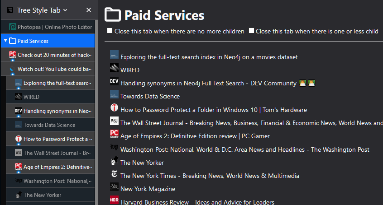Click the folder icon on the Paid Services tab
The width and height of the screenshot is (383, 205).
click(13, 41)
